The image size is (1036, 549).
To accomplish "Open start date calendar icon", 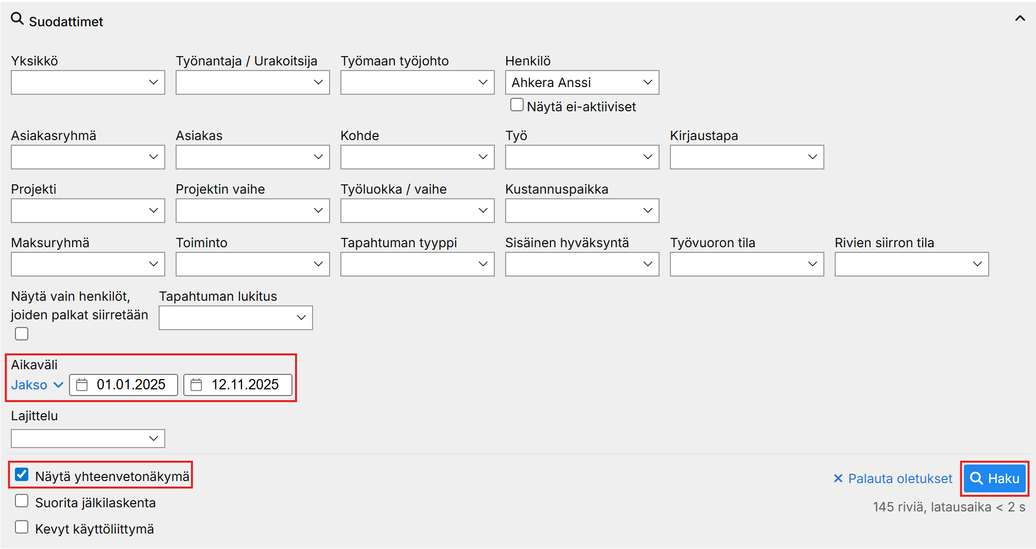I will click(x=82, y=385).
